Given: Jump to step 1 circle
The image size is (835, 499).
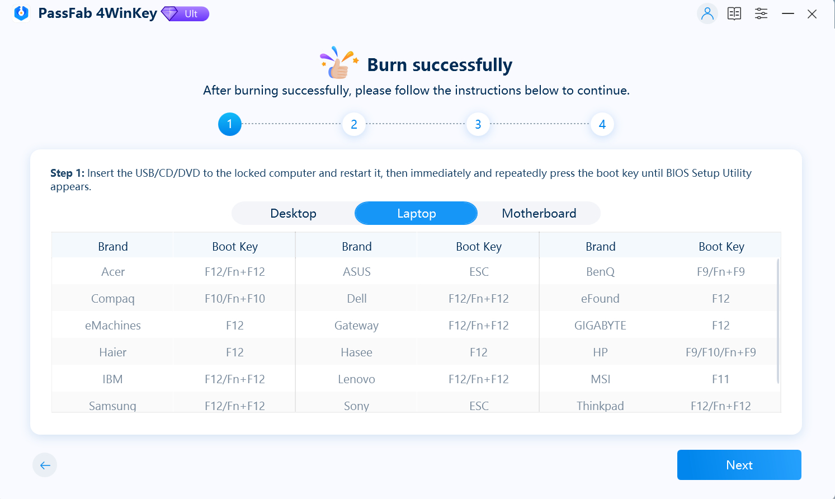Looking at the screenshot, I should [229, 124].
